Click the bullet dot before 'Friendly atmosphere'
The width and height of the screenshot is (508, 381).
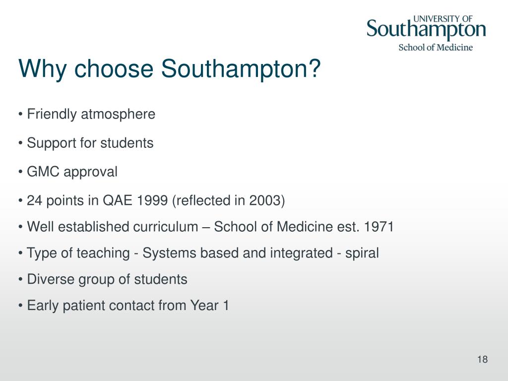click(x=20, y=115)
